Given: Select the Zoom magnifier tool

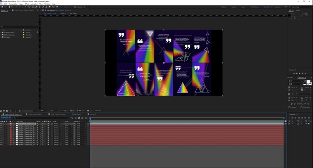Looking at the screenshot, I should [13, 7].
